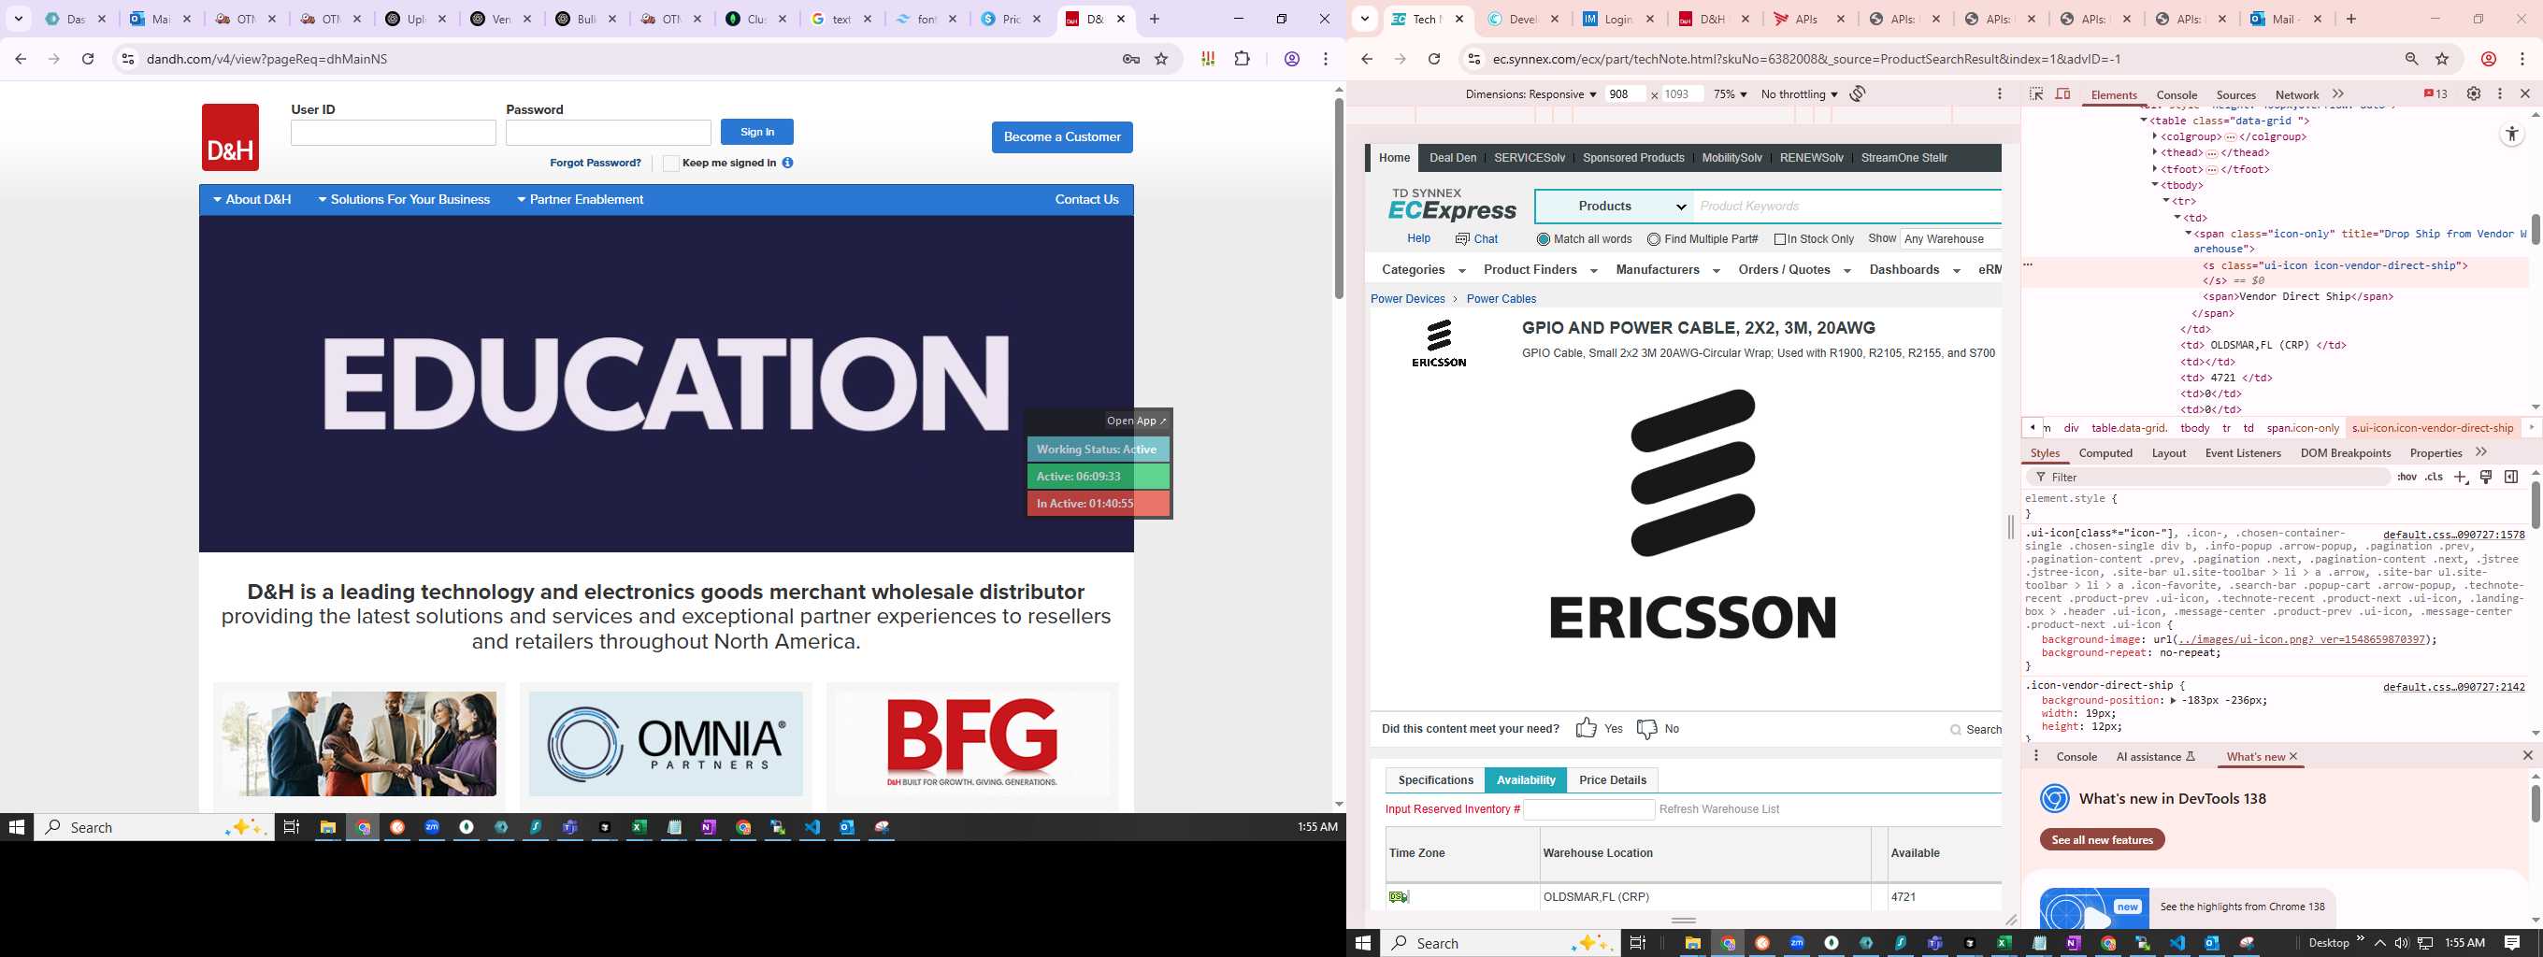Select the Match all words radio button
The height and width of the screenshot is (957, 2543).
(1543, 240)
